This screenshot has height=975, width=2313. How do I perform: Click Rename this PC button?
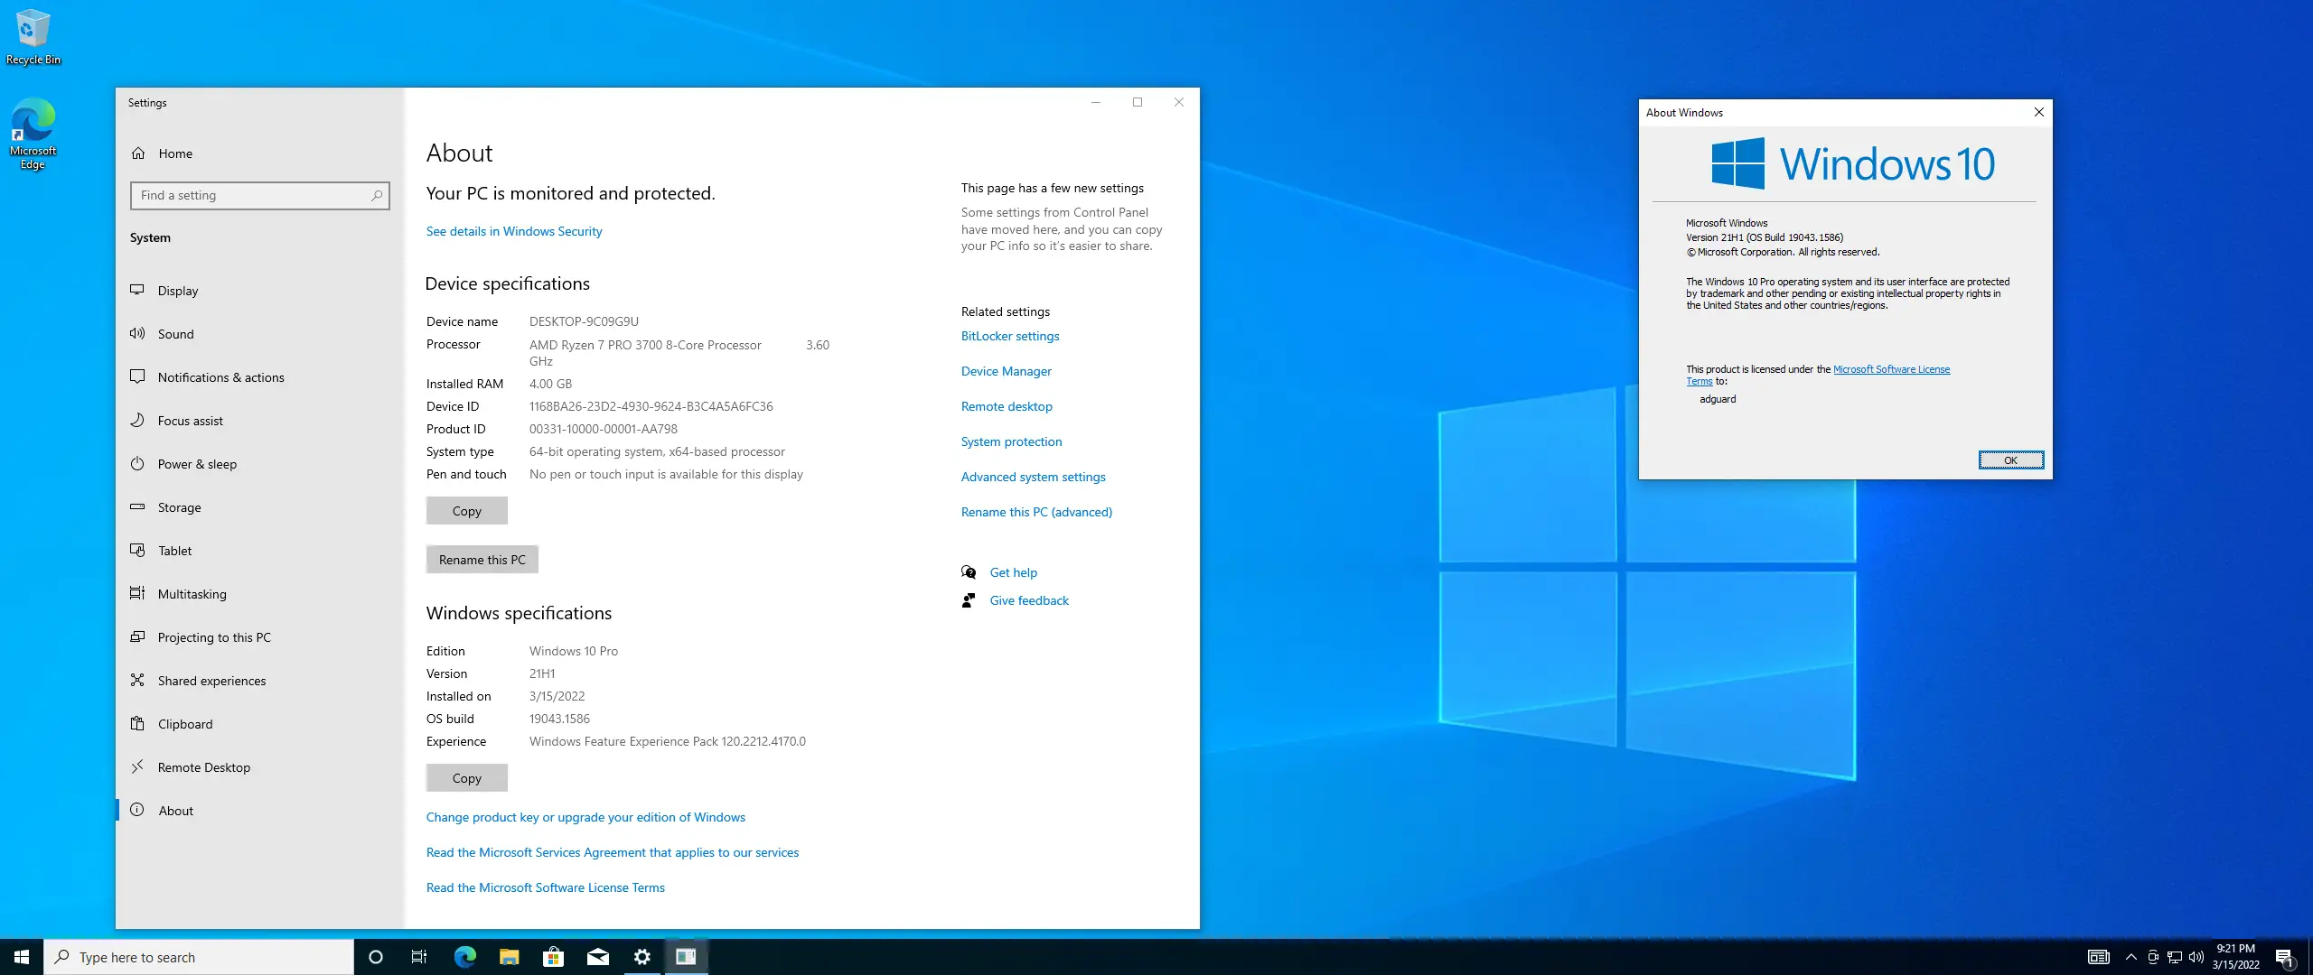click(482, 560)
